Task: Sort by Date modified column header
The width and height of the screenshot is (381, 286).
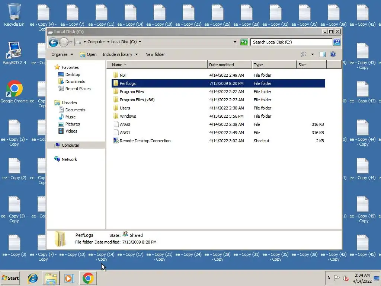Action: [230, 65]
